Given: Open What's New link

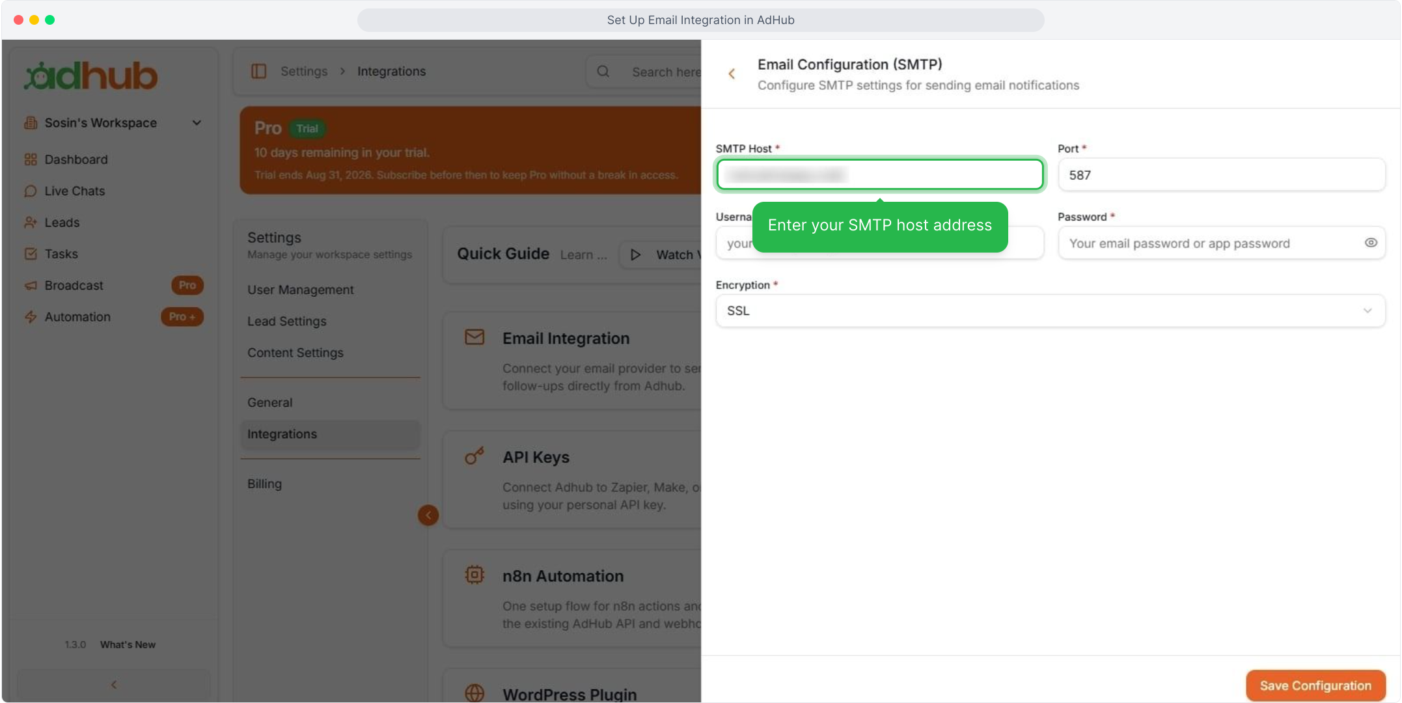Looking at the screenshot, I should point(128,644).
